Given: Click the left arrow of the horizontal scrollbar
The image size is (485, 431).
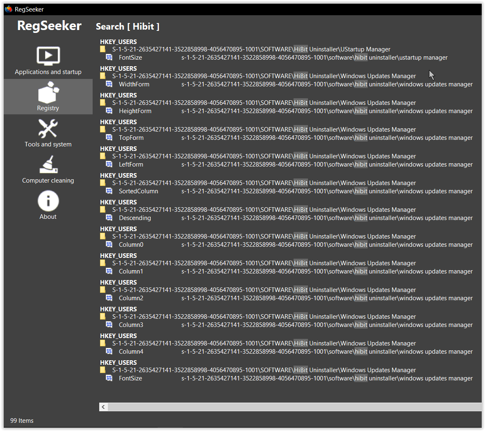Looking at the screenshot, I should coord(103,407).
